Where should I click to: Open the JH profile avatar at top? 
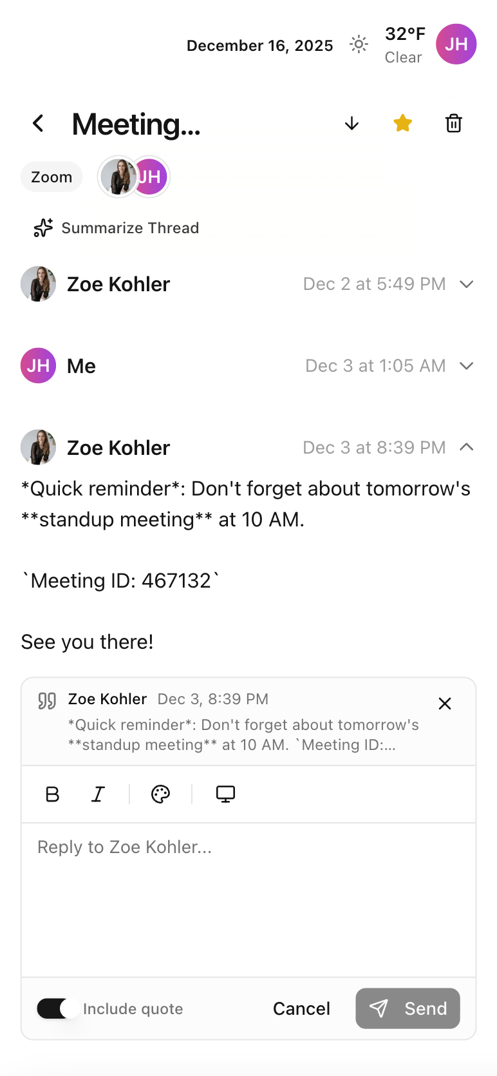[456, 44]
